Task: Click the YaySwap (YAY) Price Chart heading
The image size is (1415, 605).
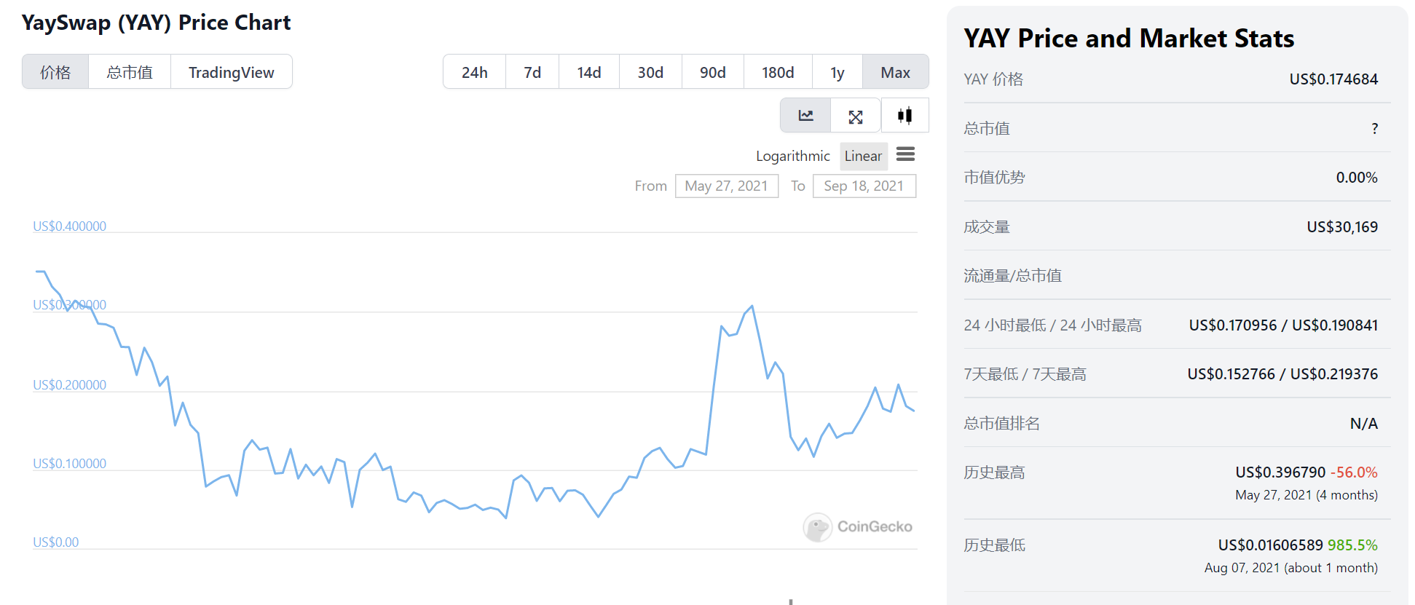Action: (156, 23)
